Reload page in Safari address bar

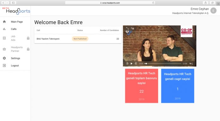153,3
